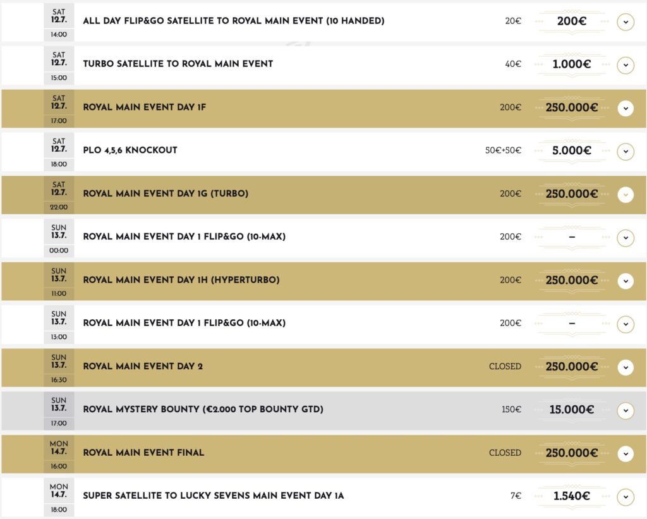
Task: Click the 250.000€ prize of Day 2
Action: tap(571, 366)
